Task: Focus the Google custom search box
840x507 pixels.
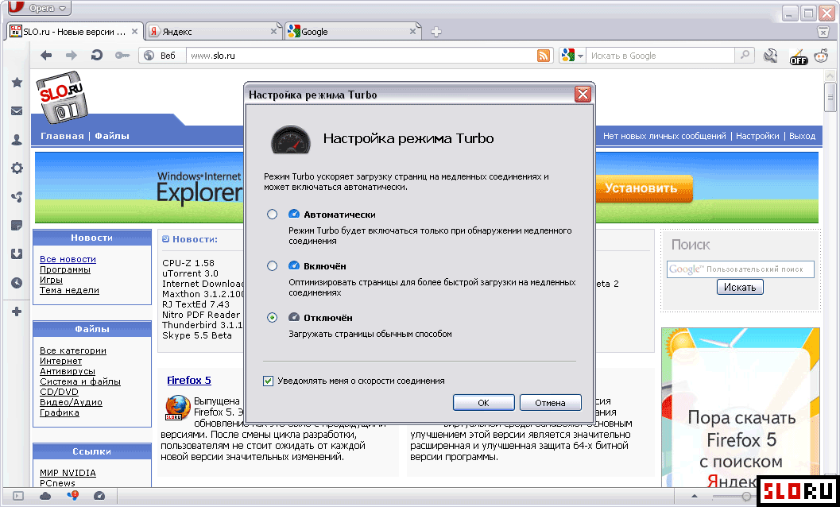Action: [741, 269]
